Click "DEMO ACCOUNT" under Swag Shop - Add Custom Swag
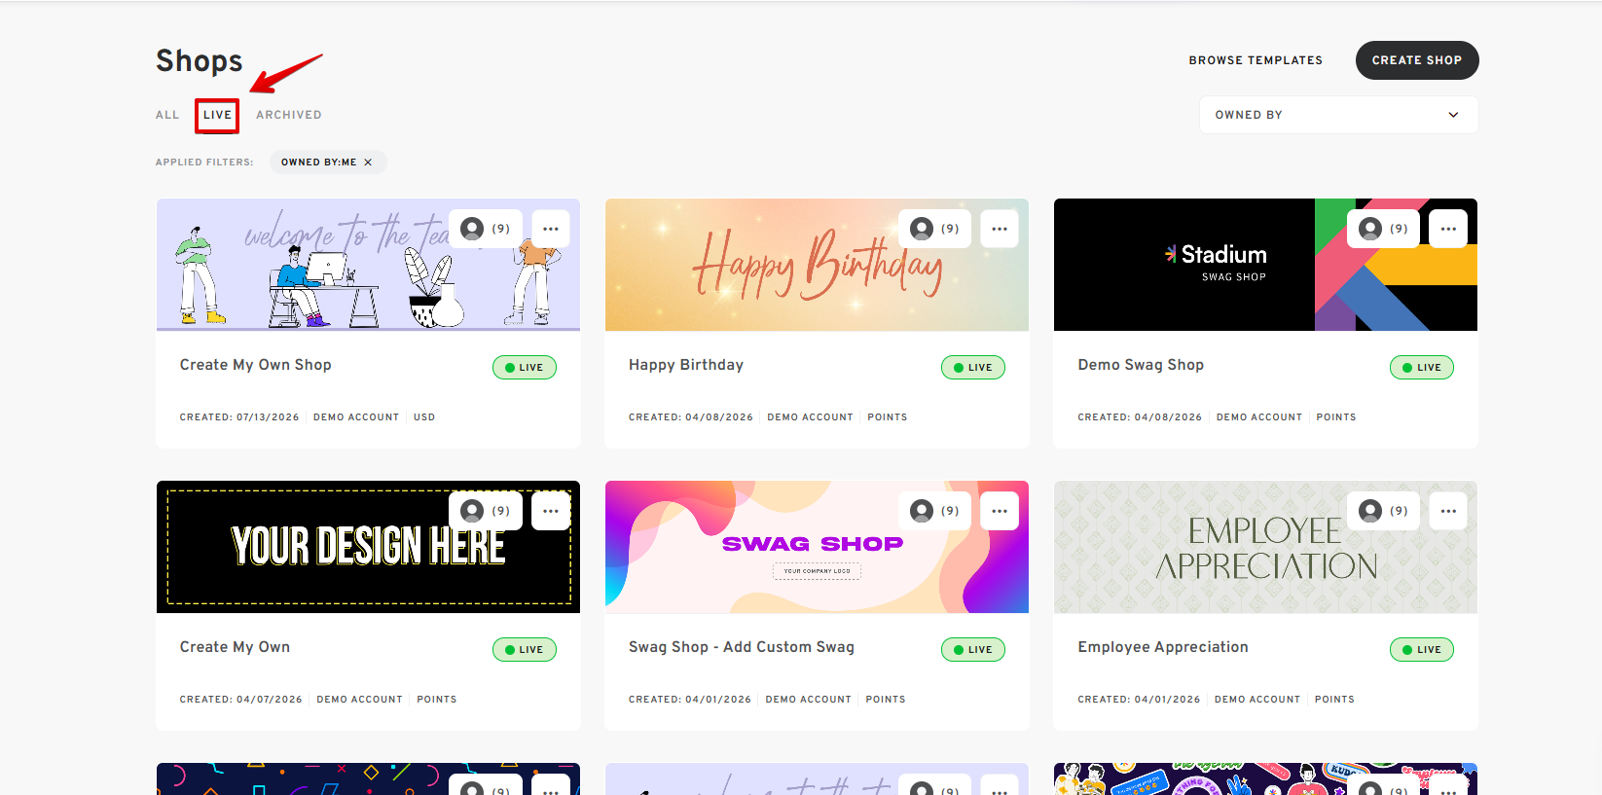 (x=809, y=700)
